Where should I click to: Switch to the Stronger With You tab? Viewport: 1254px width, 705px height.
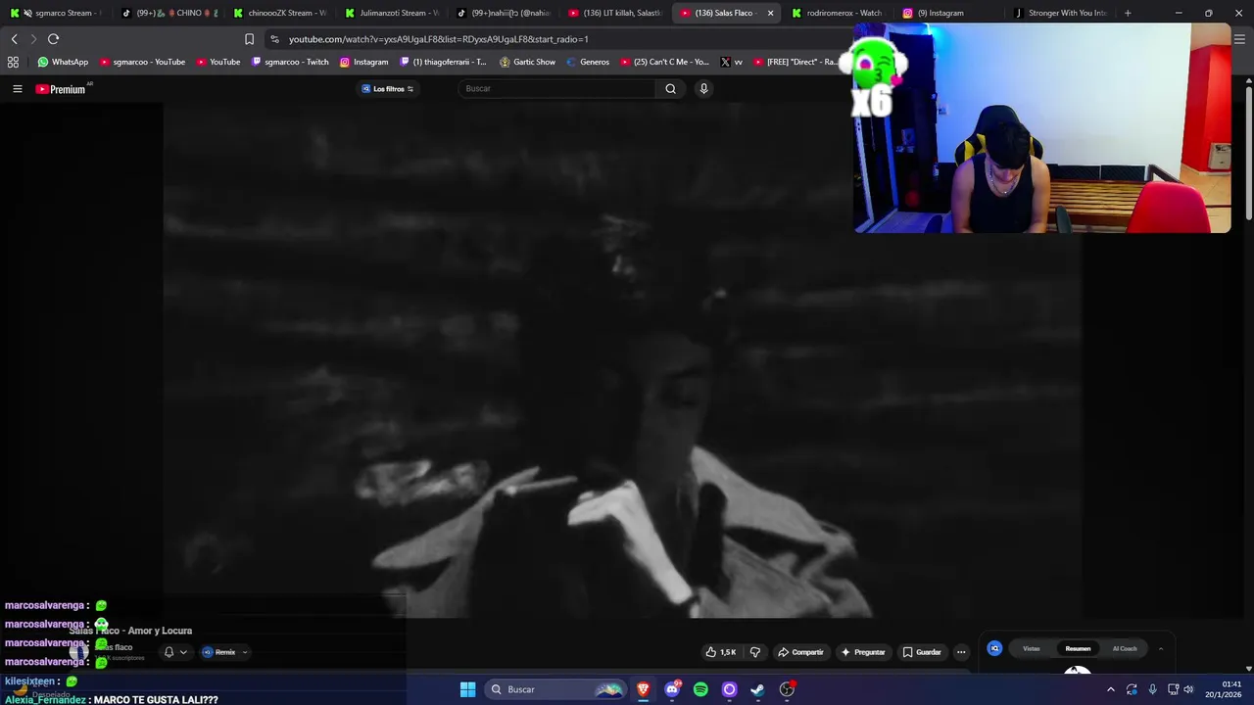(x=1062, y=13)
